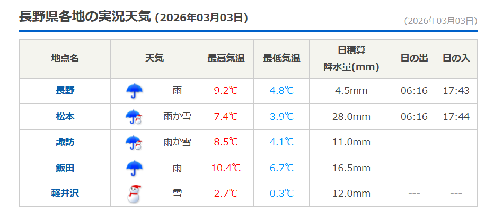Image resolution: width=485 pixels, height=218 pixels.
Task: Open the 長野 location link
Action: [65, 91]
